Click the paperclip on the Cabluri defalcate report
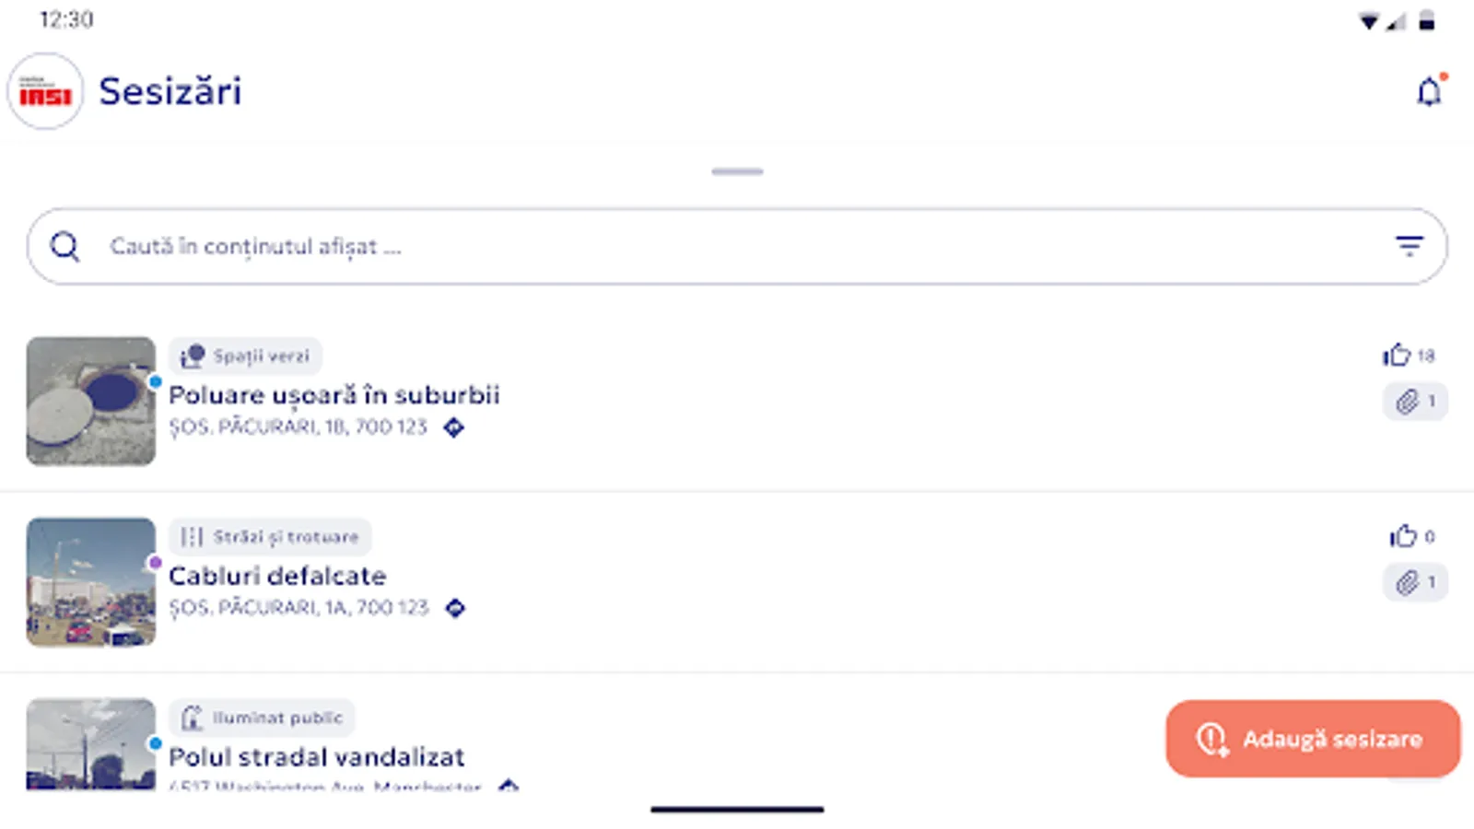 click(x=1407, y=582)
